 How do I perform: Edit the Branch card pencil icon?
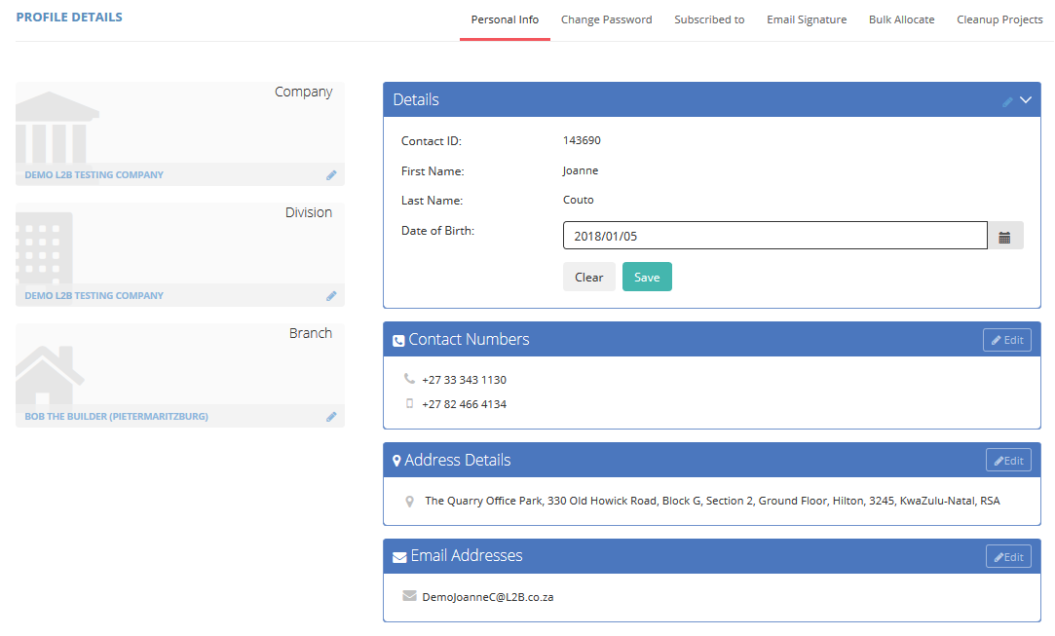coord(331,417)
